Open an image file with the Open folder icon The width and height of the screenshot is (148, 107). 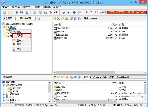[x=9, y=12]
